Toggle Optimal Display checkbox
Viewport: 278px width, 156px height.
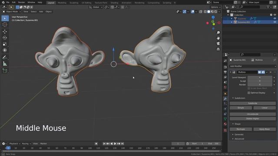tap(249, 93)
